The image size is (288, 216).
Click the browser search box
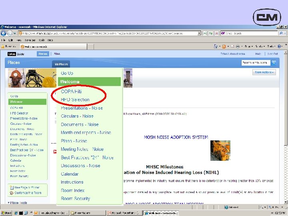point(249,33)
